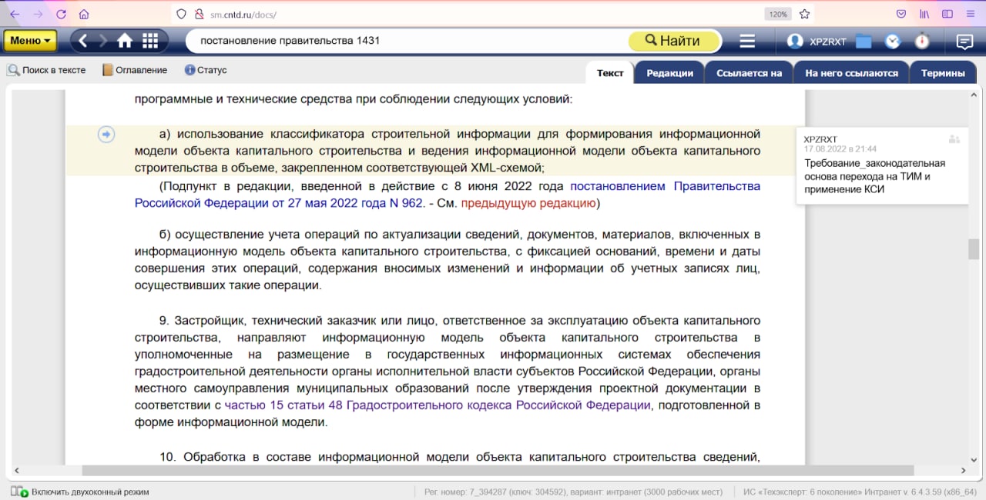Open the XPZRXT user profile
Viewport: 986px width, 500px height.
click(x=817, y=42)
